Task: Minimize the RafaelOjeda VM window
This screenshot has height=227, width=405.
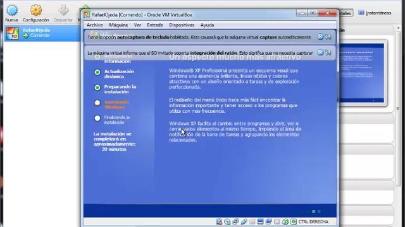Action: click(302, 13)
